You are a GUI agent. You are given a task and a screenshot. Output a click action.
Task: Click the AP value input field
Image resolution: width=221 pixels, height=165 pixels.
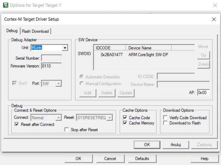203,93
